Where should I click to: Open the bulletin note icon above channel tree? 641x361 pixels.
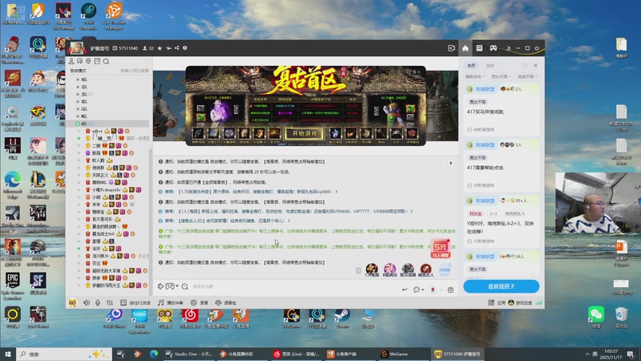[x=97, y=62]
